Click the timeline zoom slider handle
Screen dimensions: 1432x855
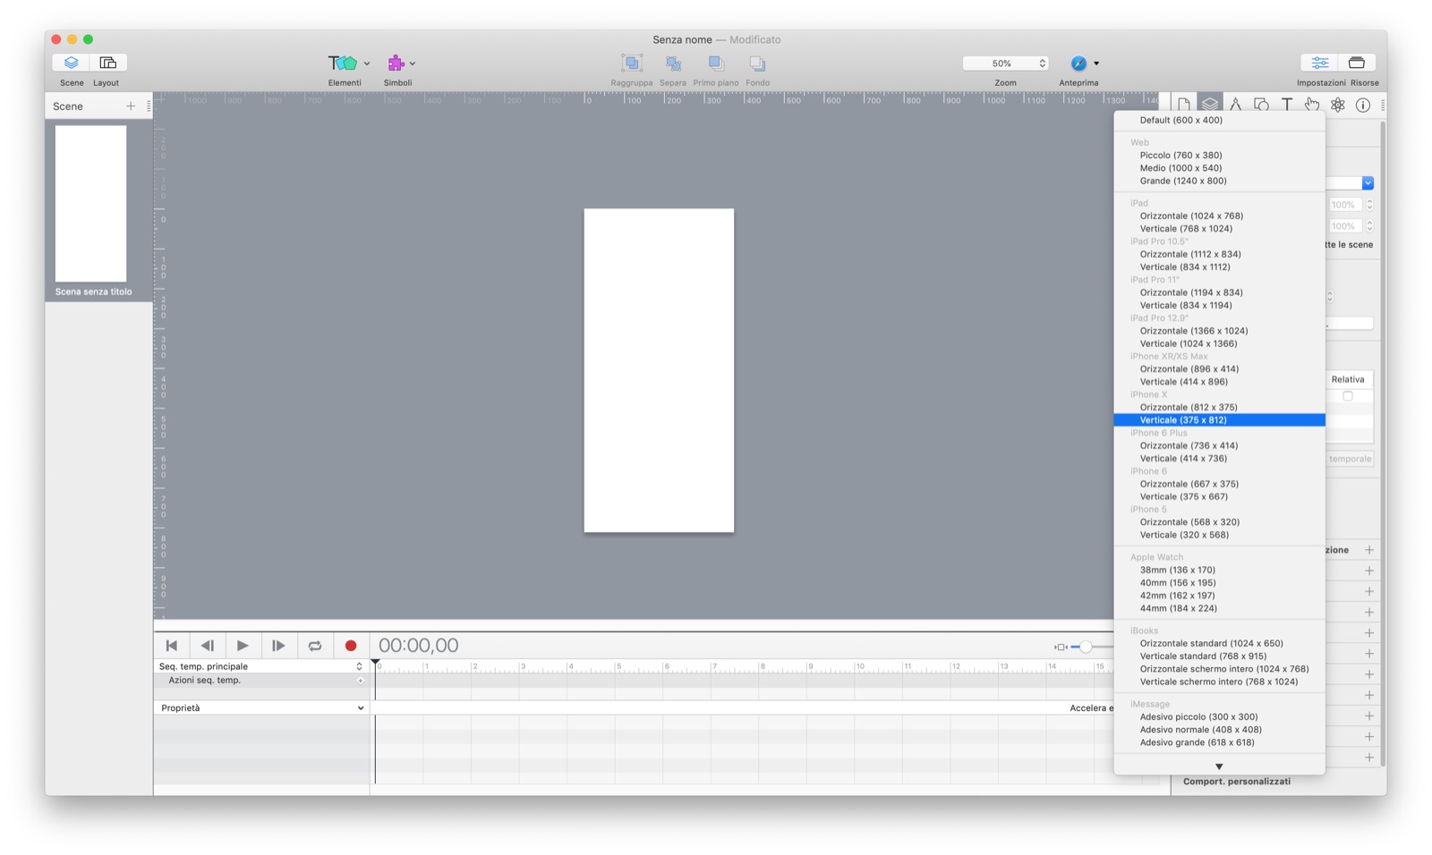point(1085,647)
